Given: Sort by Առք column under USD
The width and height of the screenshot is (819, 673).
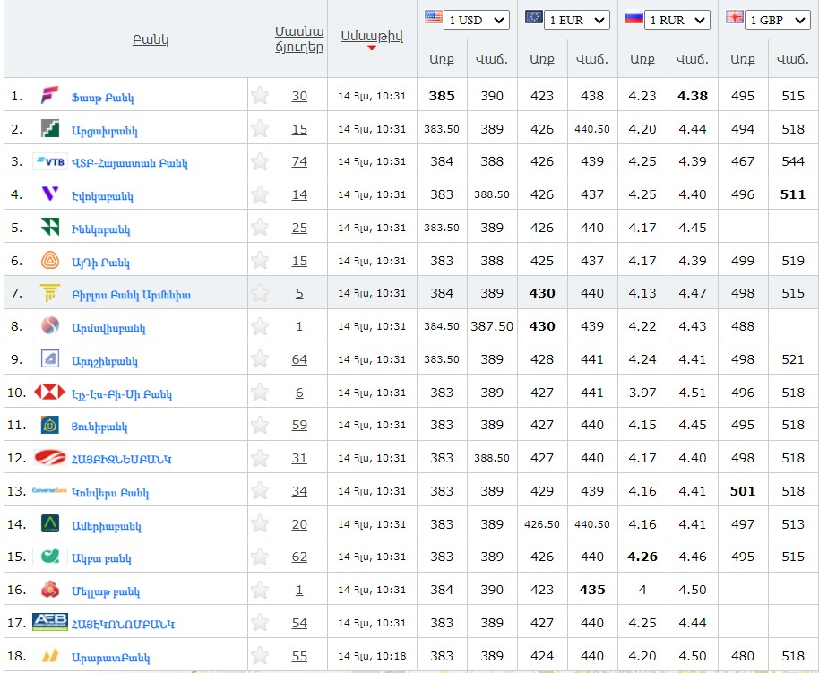Looking at the screenshot, I should (x=441, y=59).
